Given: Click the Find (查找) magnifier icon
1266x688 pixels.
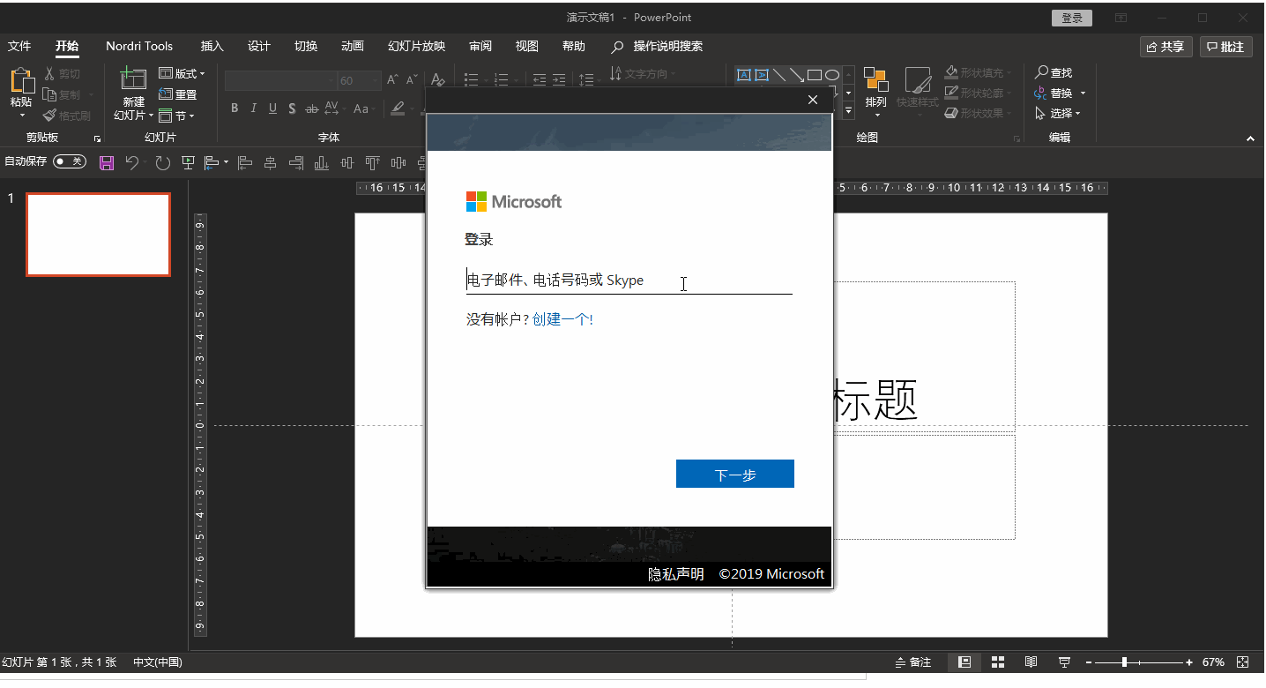Looking at the screenshot, I should (1041, 72).
